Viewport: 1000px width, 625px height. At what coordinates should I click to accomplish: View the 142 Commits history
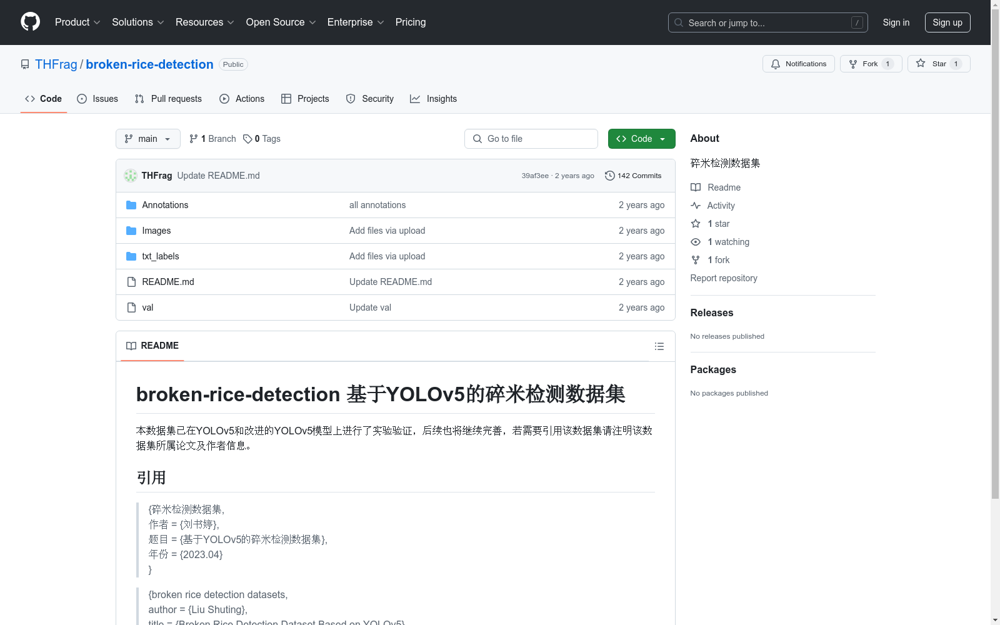[x=633, y=176]
